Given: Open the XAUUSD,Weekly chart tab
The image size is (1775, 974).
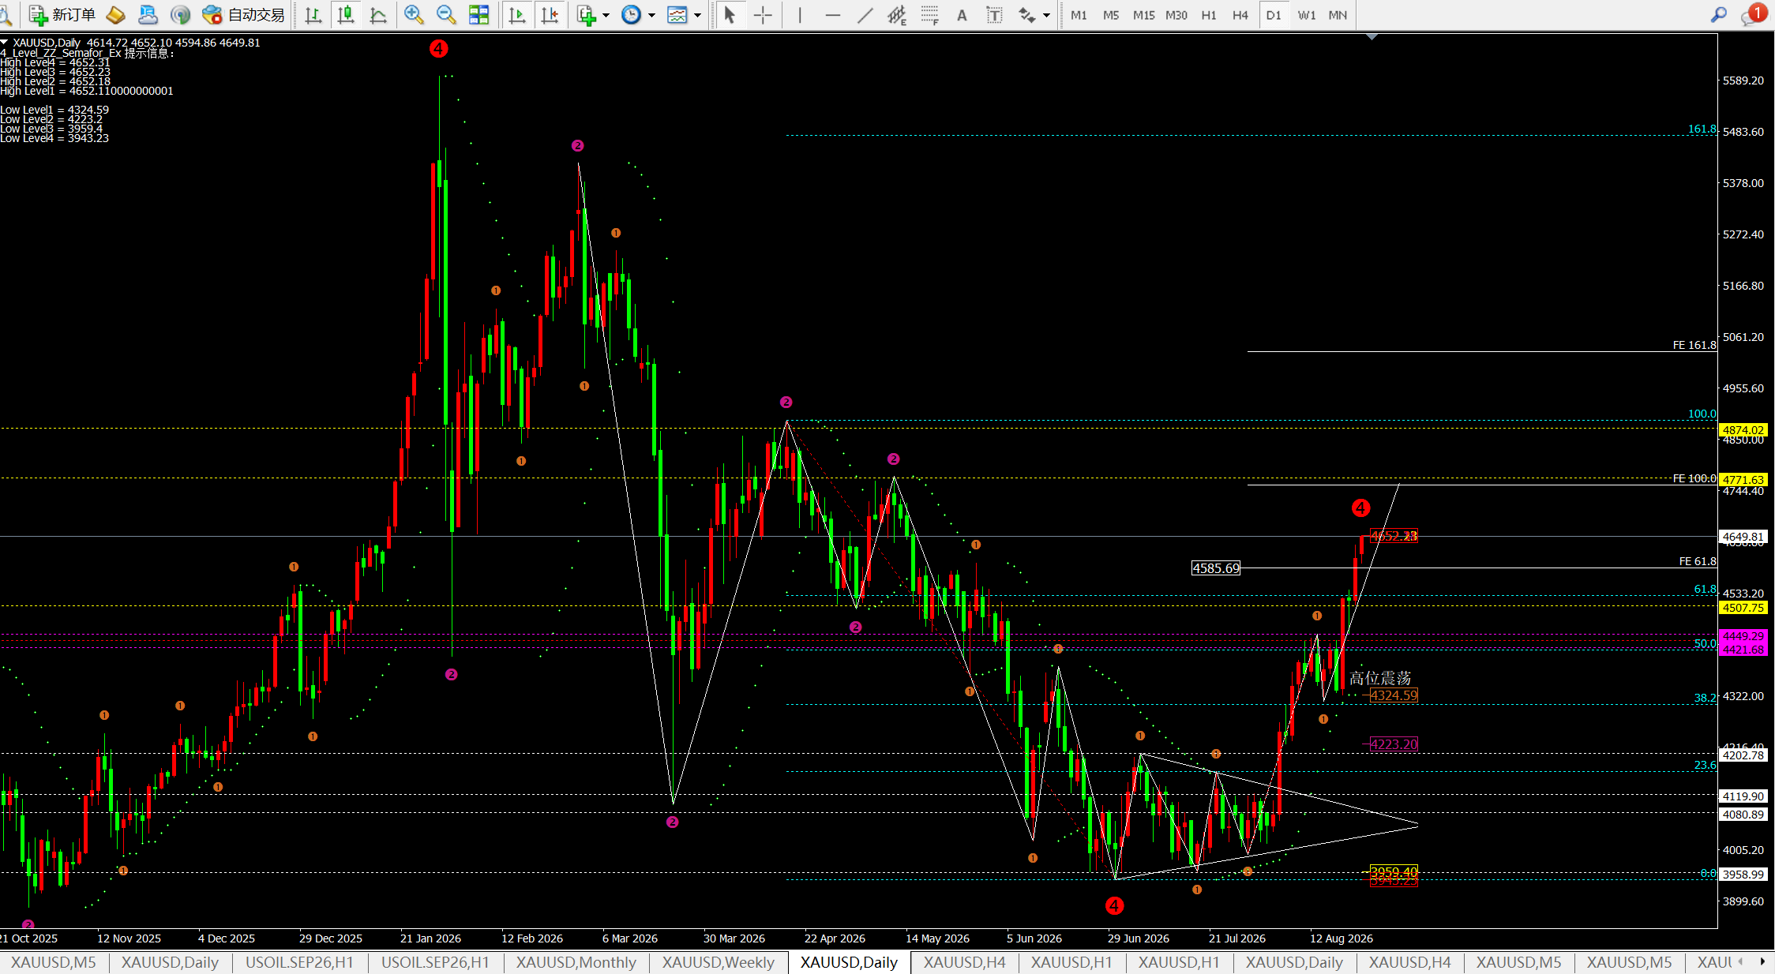Looking at the screenshot, I should coord(718,962).
